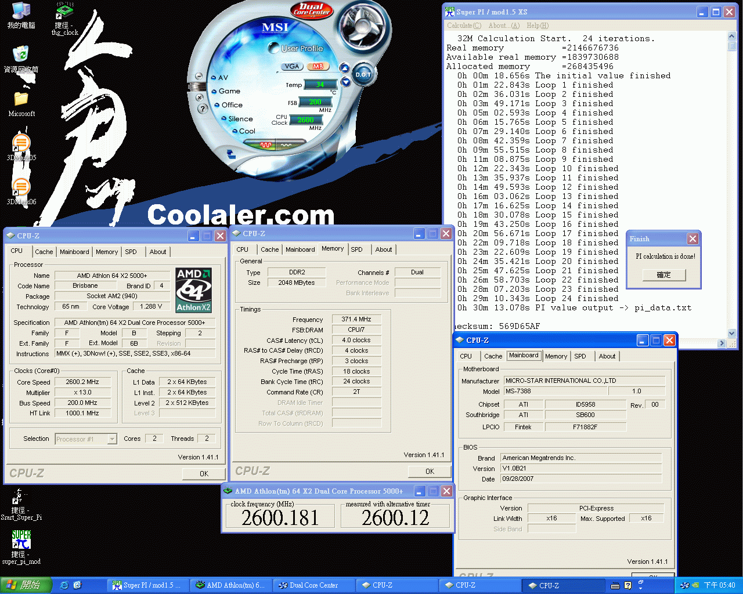Screen dimensions: 743x594
Task: Select the User Profile option
Action: click(x=297, y=48)
